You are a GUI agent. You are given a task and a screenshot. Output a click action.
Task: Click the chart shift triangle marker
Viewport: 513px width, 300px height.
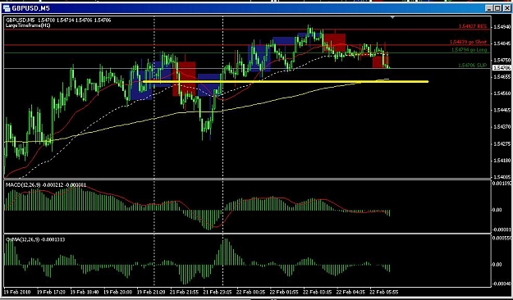[x=392, y=18]
